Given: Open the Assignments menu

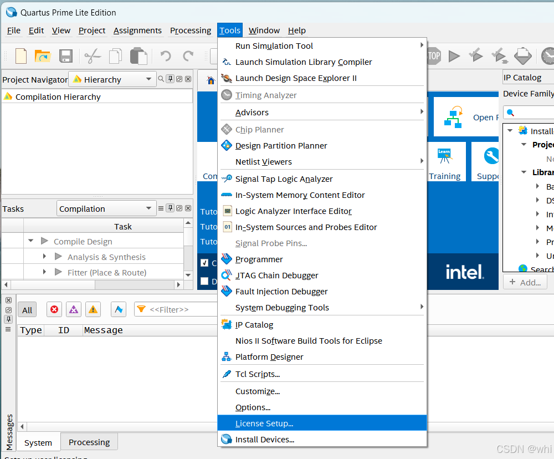Looking at the screenshot, I should (x=137, y=30).
